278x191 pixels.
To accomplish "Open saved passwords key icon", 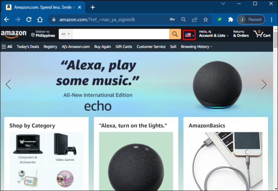I will tap(172, 19).
